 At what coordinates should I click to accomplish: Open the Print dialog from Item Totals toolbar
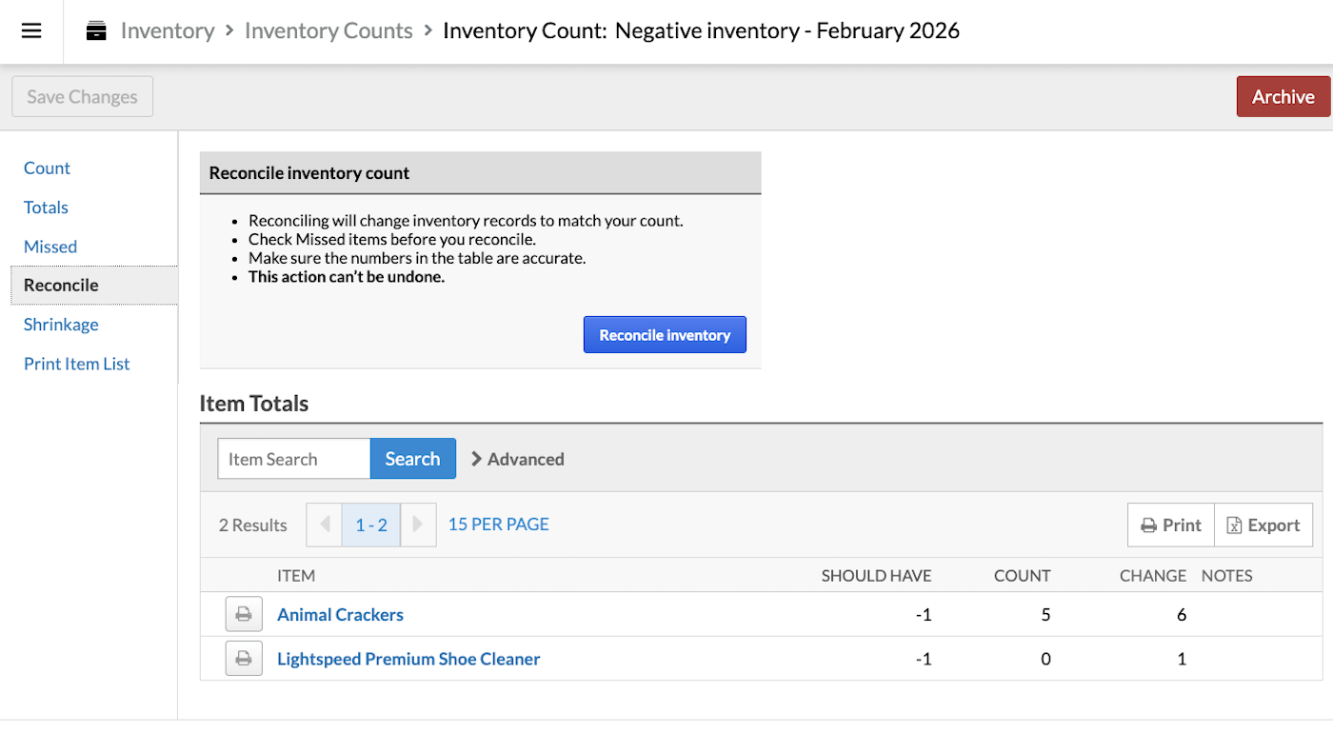click(x=1170, y=525)
